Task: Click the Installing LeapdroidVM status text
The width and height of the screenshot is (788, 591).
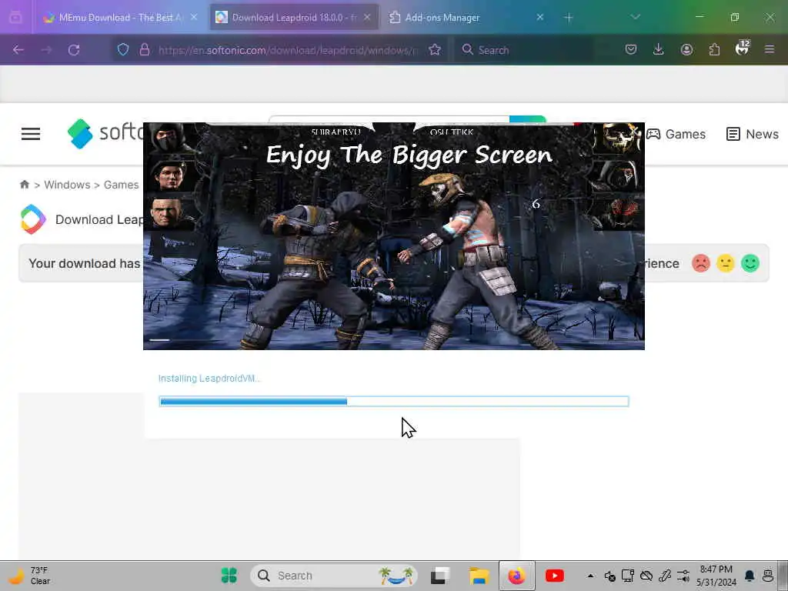Action: pyautogui.click(x=209, y=379)
